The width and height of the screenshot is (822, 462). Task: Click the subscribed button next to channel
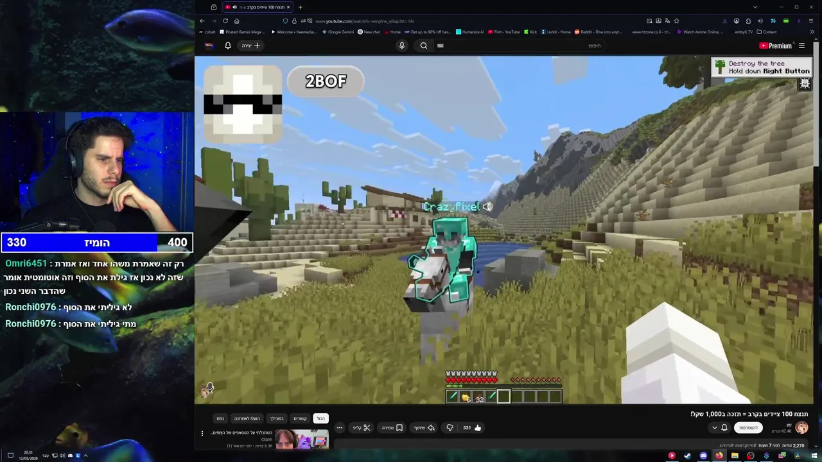pyautogui.click(x=749, y=428)
